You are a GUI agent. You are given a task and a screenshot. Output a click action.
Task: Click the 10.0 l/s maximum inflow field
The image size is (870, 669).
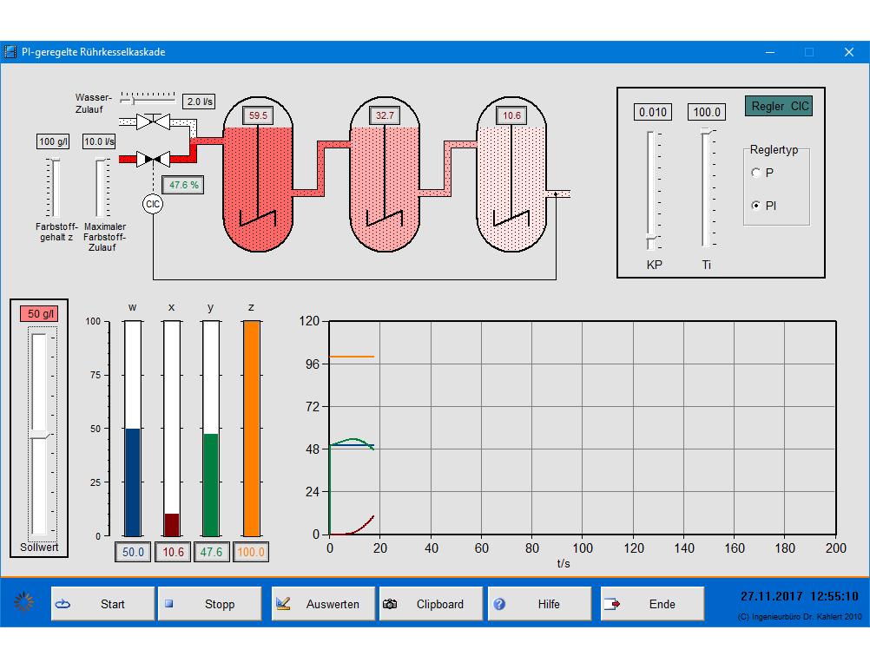coord(99,141)
